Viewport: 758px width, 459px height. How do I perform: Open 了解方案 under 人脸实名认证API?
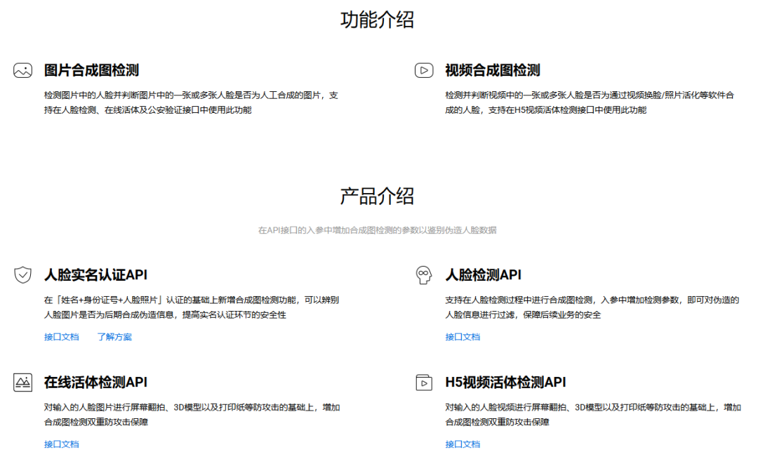(116, 337)
